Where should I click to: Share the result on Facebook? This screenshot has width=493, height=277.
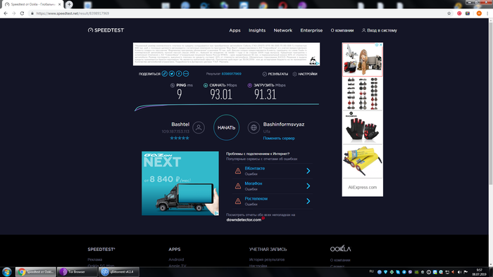pos(179,74)
